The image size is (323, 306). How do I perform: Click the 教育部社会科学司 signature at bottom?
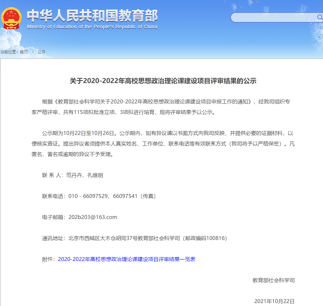273,280
